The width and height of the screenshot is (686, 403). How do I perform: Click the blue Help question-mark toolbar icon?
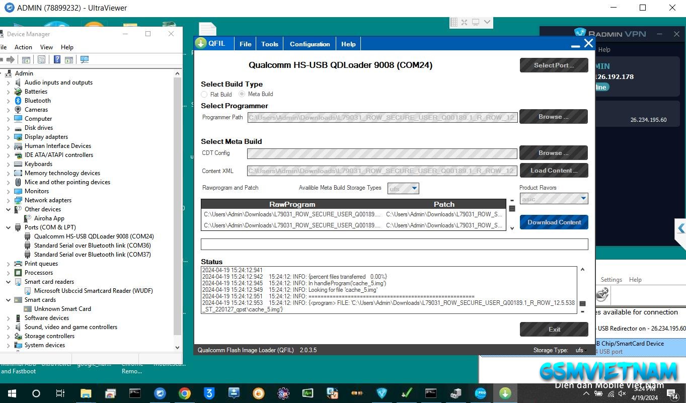(57, 59)
